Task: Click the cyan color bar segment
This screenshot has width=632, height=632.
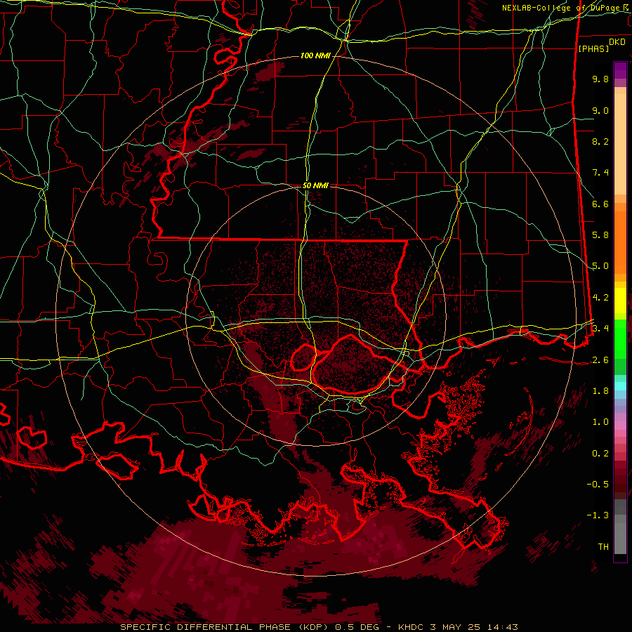Action: coord(620,386)
